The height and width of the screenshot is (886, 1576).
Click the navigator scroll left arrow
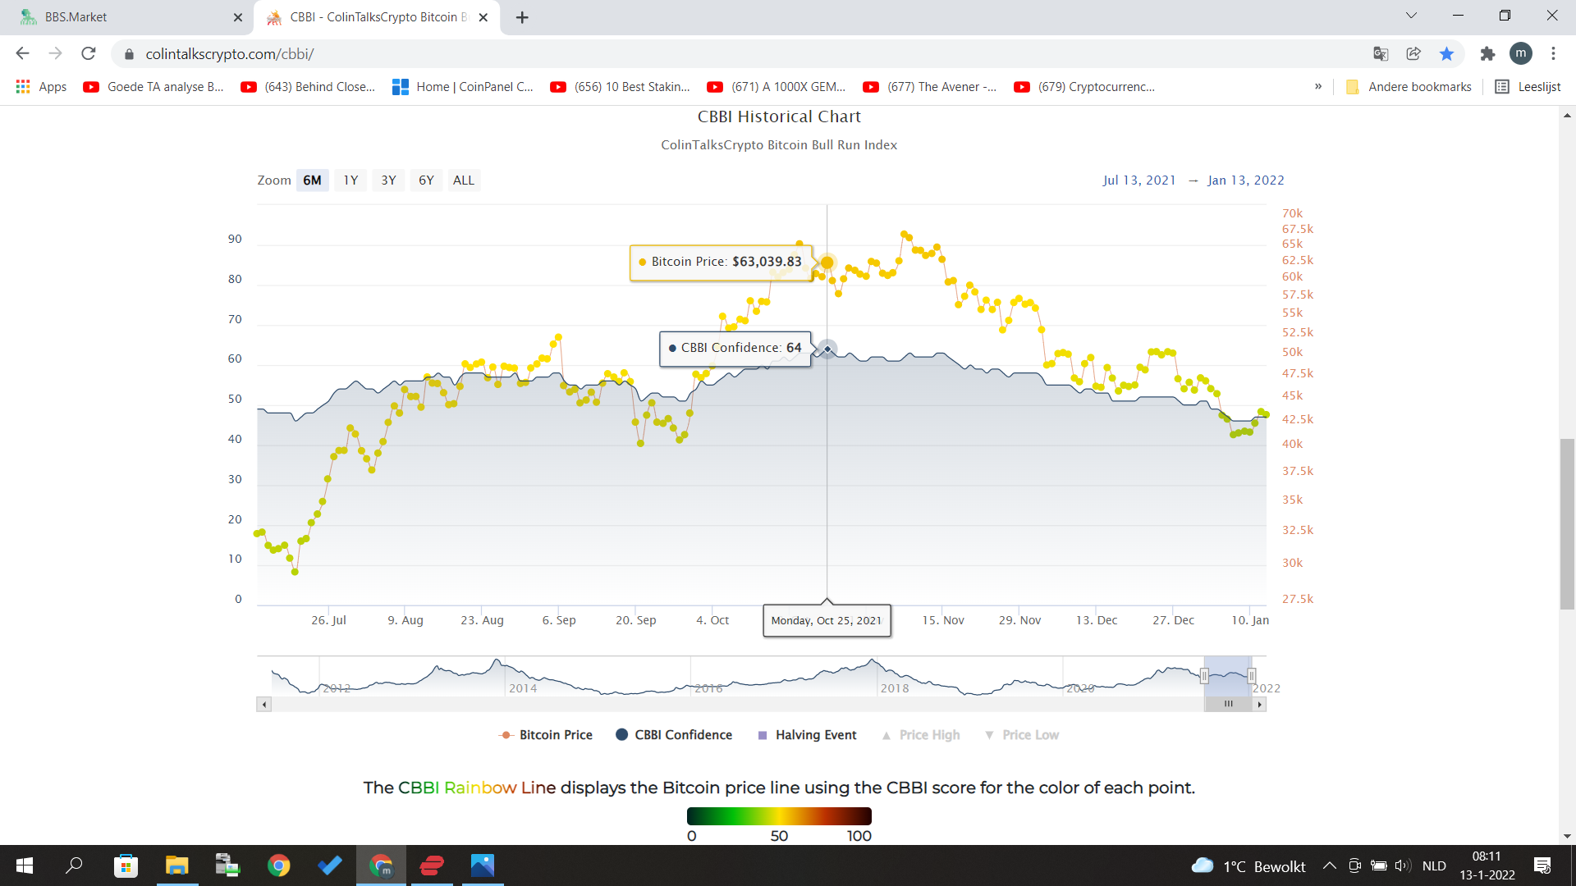tap(263, 704)
